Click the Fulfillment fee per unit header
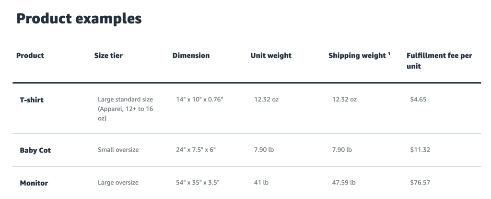 pyautogui.click(x=439, y=61)
